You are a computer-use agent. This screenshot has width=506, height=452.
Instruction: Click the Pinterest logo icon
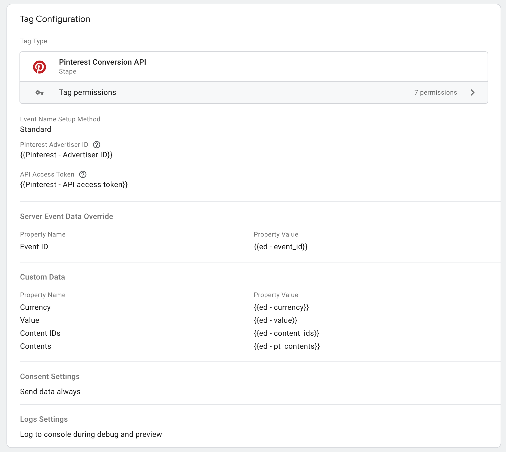40,67
